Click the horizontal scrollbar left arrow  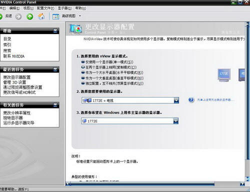click(x=67, y=184)
